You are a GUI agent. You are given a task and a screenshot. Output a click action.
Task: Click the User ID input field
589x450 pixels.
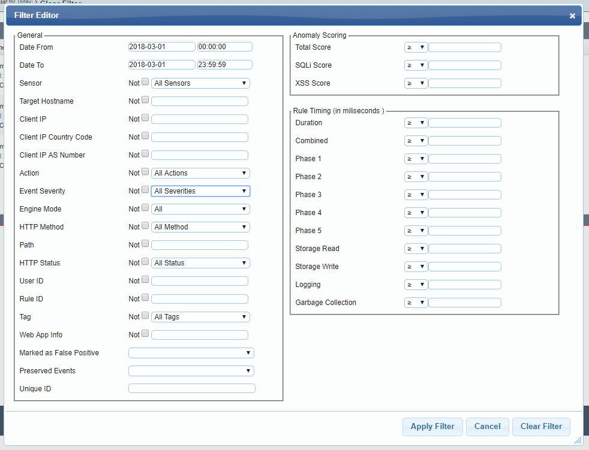point(200,281)
